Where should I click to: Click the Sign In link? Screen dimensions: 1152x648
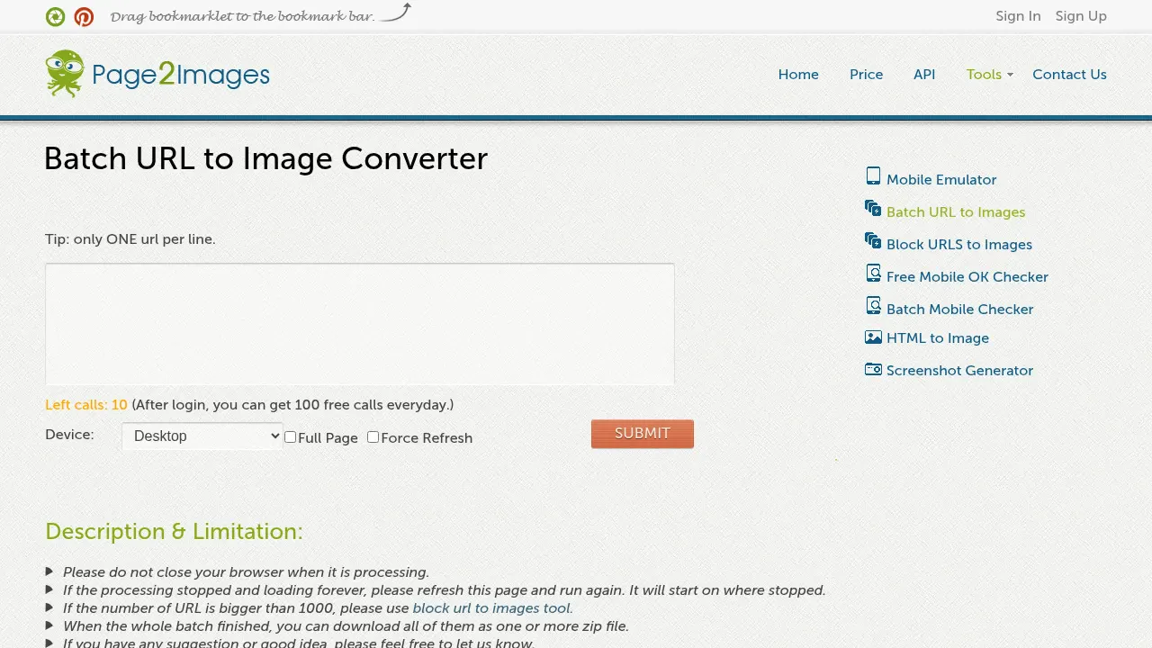coord(1018,16)
